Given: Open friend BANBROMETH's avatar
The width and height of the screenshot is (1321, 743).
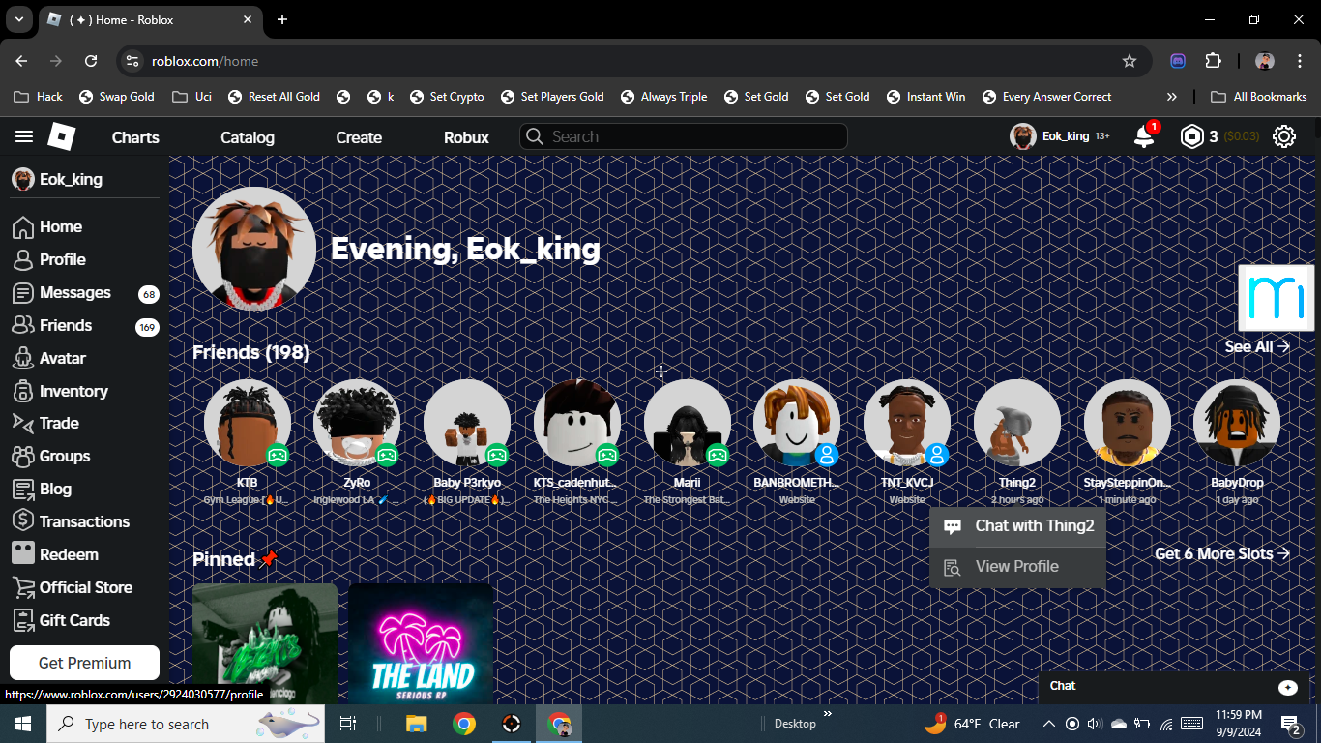Looking at the screenshot, I should [x=797, y=423].
